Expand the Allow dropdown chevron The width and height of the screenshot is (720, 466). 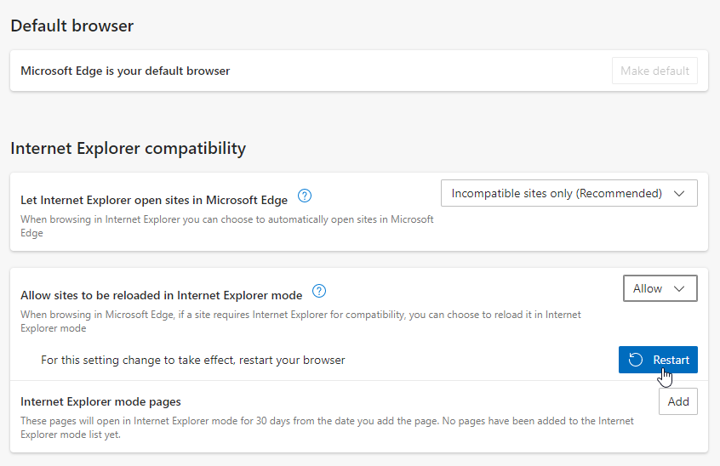pos(679,288)
